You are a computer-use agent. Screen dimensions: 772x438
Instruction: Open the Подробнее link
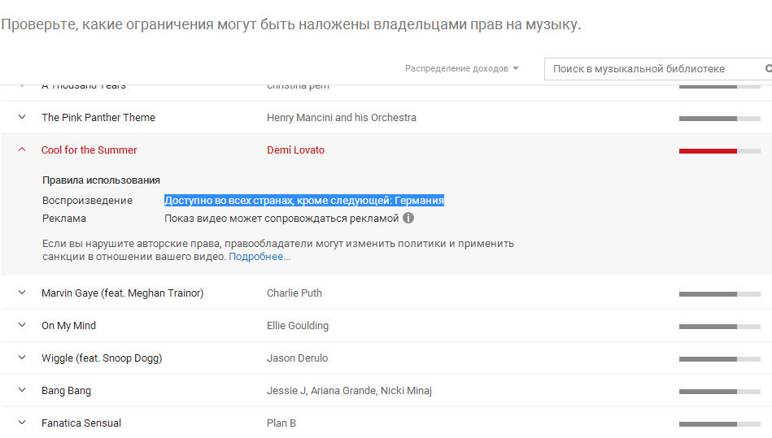click(260, 257)
